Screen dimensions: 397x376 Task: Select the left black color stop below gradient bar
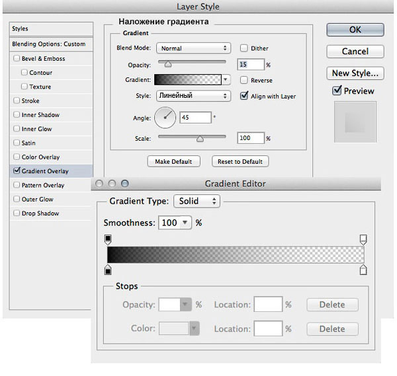[x=108, y=270]
